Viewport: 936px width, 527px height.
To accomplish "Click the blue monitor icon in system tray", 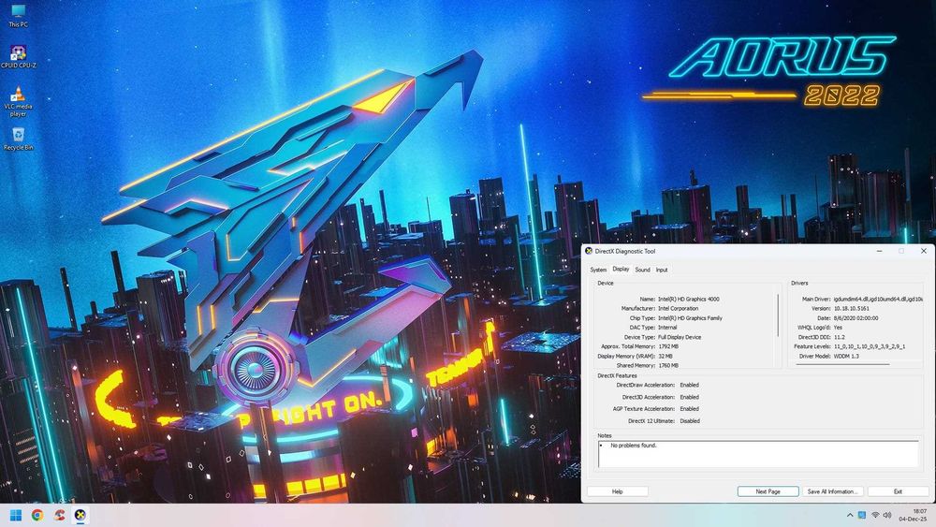I will (862, 515).
